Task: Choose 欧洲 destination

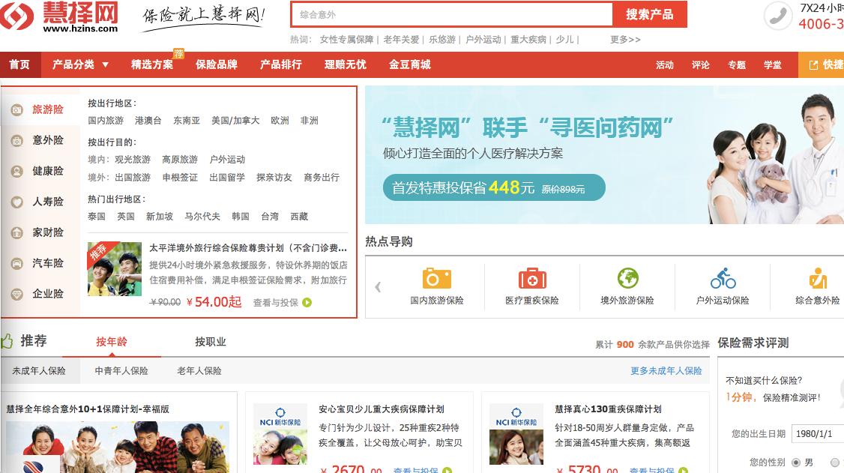Action: (280, 121)
